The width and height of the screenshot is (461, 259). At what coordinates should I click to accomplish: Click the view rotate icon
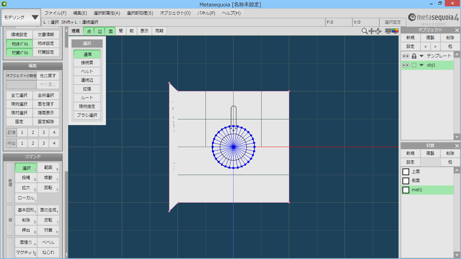coord(378,31)
